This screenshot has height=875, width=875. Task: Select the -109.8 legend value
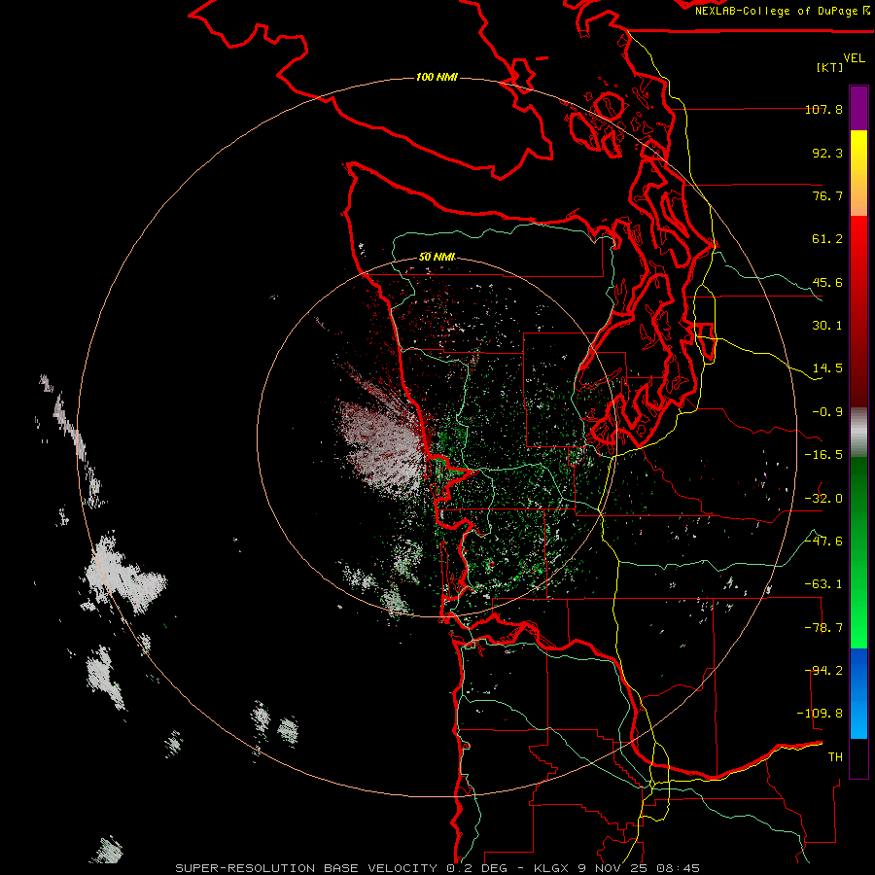(x=820, y=714)
